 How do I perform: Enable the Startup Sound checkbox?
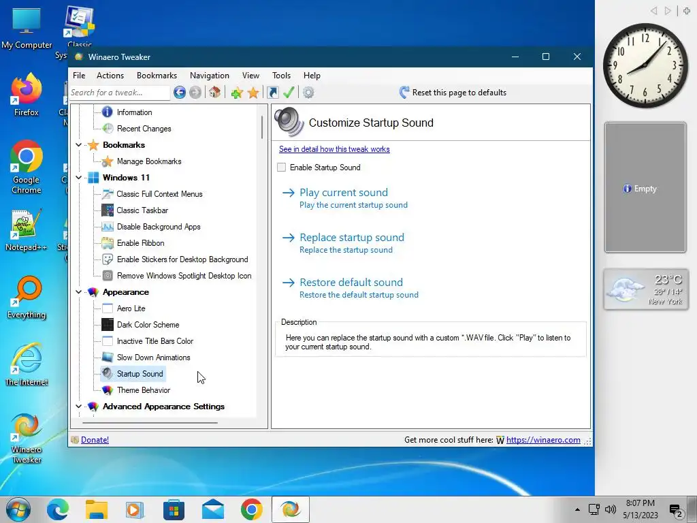pos(281,168)
